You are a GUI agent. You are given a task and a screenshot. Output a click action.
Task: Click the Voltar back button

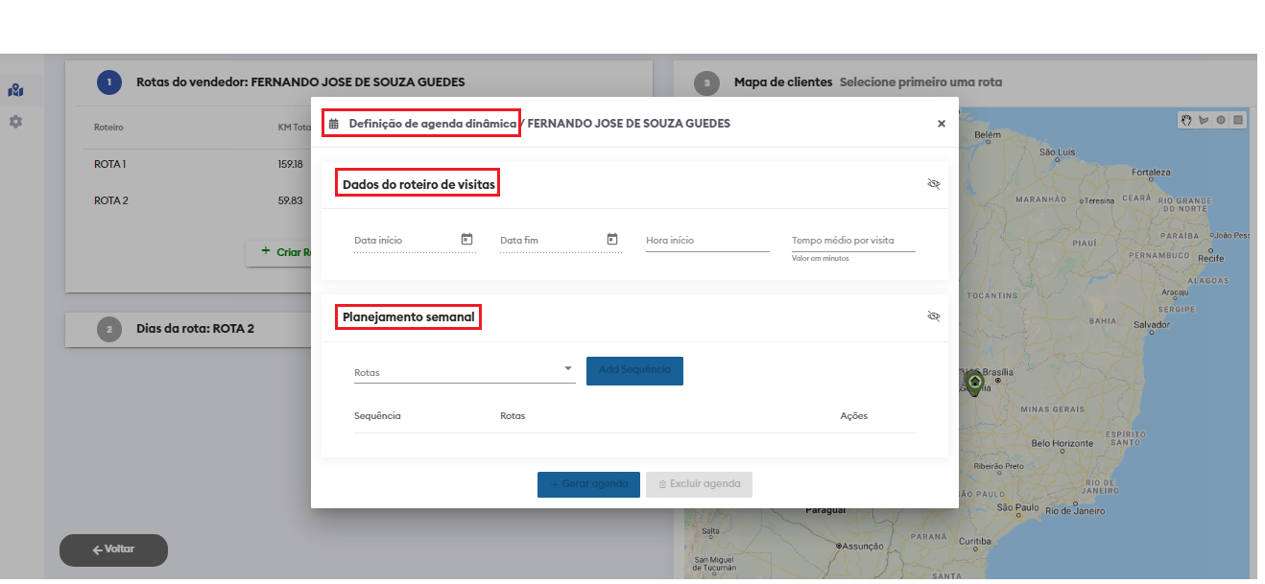[113, 549]
